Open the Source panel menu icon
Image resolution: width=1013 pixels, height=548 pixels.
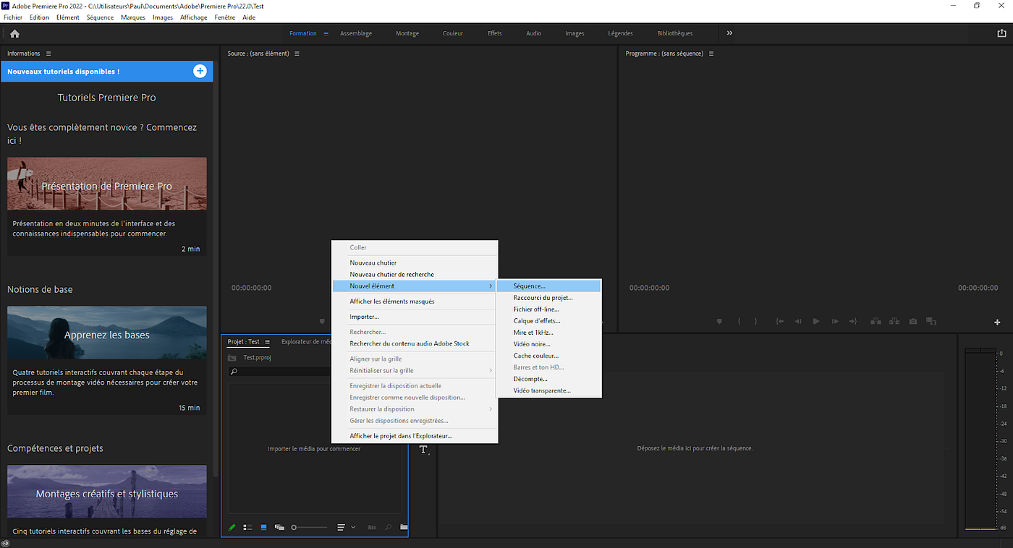click(297, 53)
